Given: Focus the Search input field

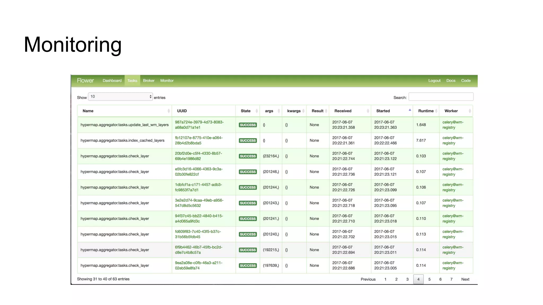Looking at the screenshot, I should (x=441, y=97).
